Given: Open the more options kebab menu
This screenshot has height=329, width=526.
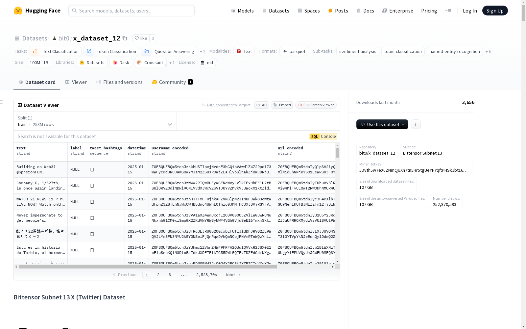Looking at the screenshot, I should click(416, 124).
